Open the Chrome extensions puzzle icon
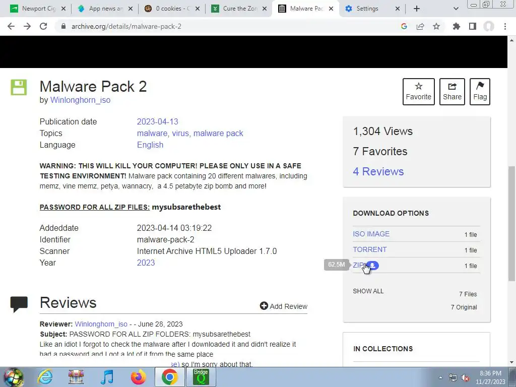The width and height of the screenshot is (516, 387). [456, 26]
